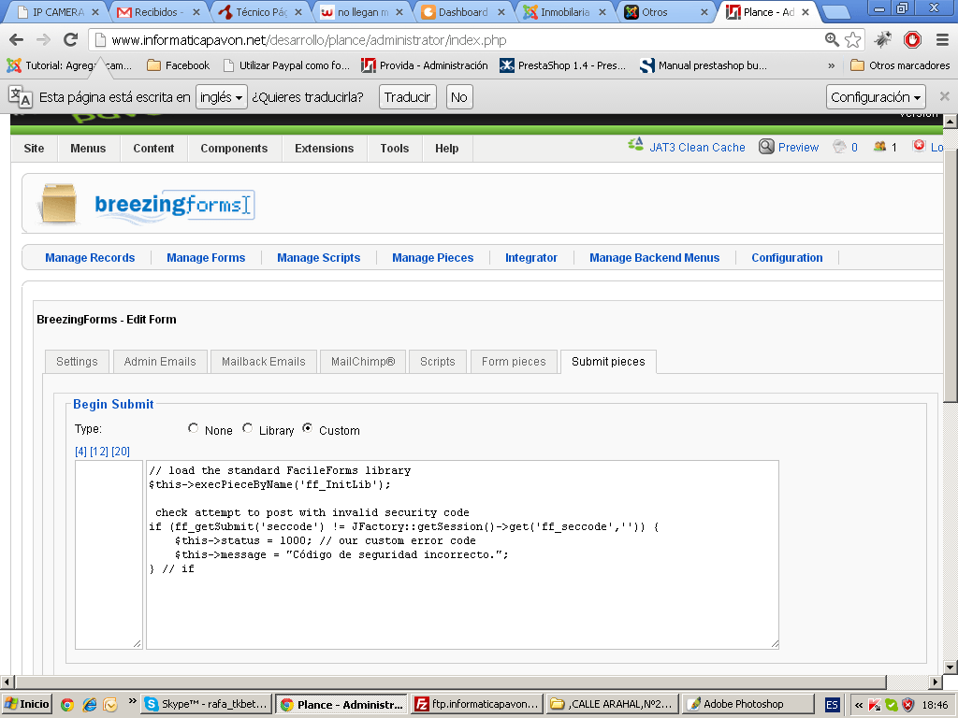The height and width of the screenshot is (718, 958).
Task: Open the Components menu
Action: coord(234,149)
